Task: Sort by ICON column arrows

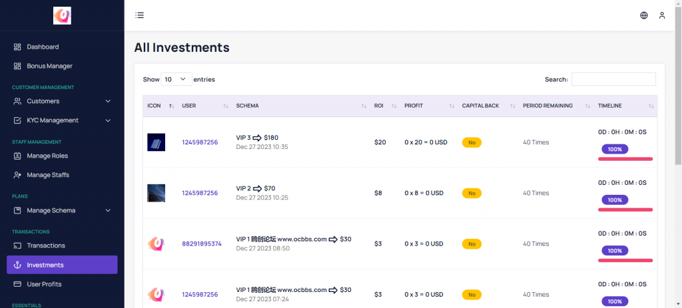Action: tap(171, 106)
